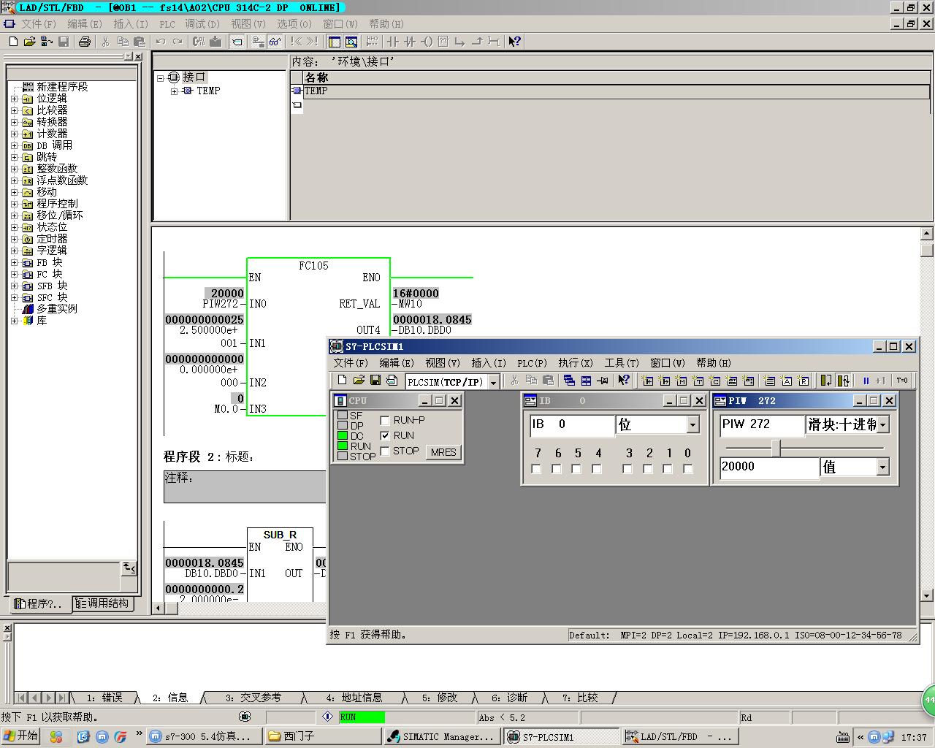The height and width of the screenshot is (748, 935).
Task: Click the context help icon in PLCSIM
Action: click(623, 381)
